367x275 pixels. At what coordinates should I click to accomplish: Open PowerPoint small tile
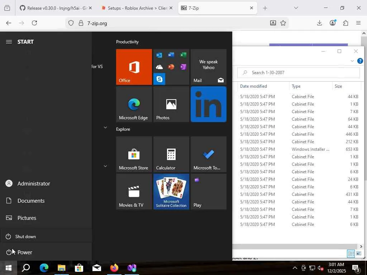pos(171,67)
